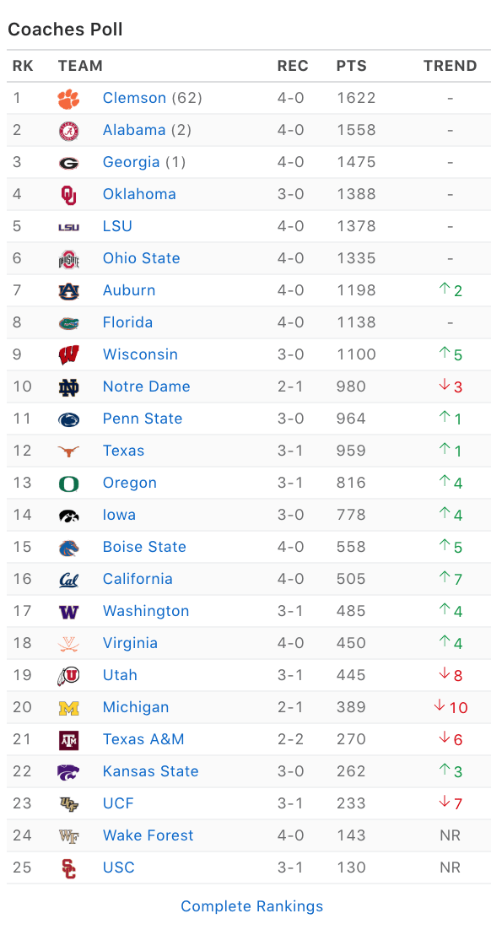
Task: Open the Notre Dame team link
Action: click(x=147, y=386)
